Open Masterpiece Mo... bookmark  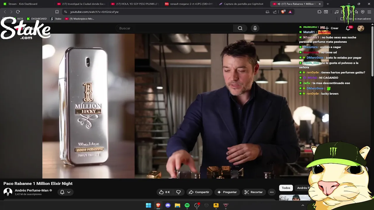click(79, 19)
